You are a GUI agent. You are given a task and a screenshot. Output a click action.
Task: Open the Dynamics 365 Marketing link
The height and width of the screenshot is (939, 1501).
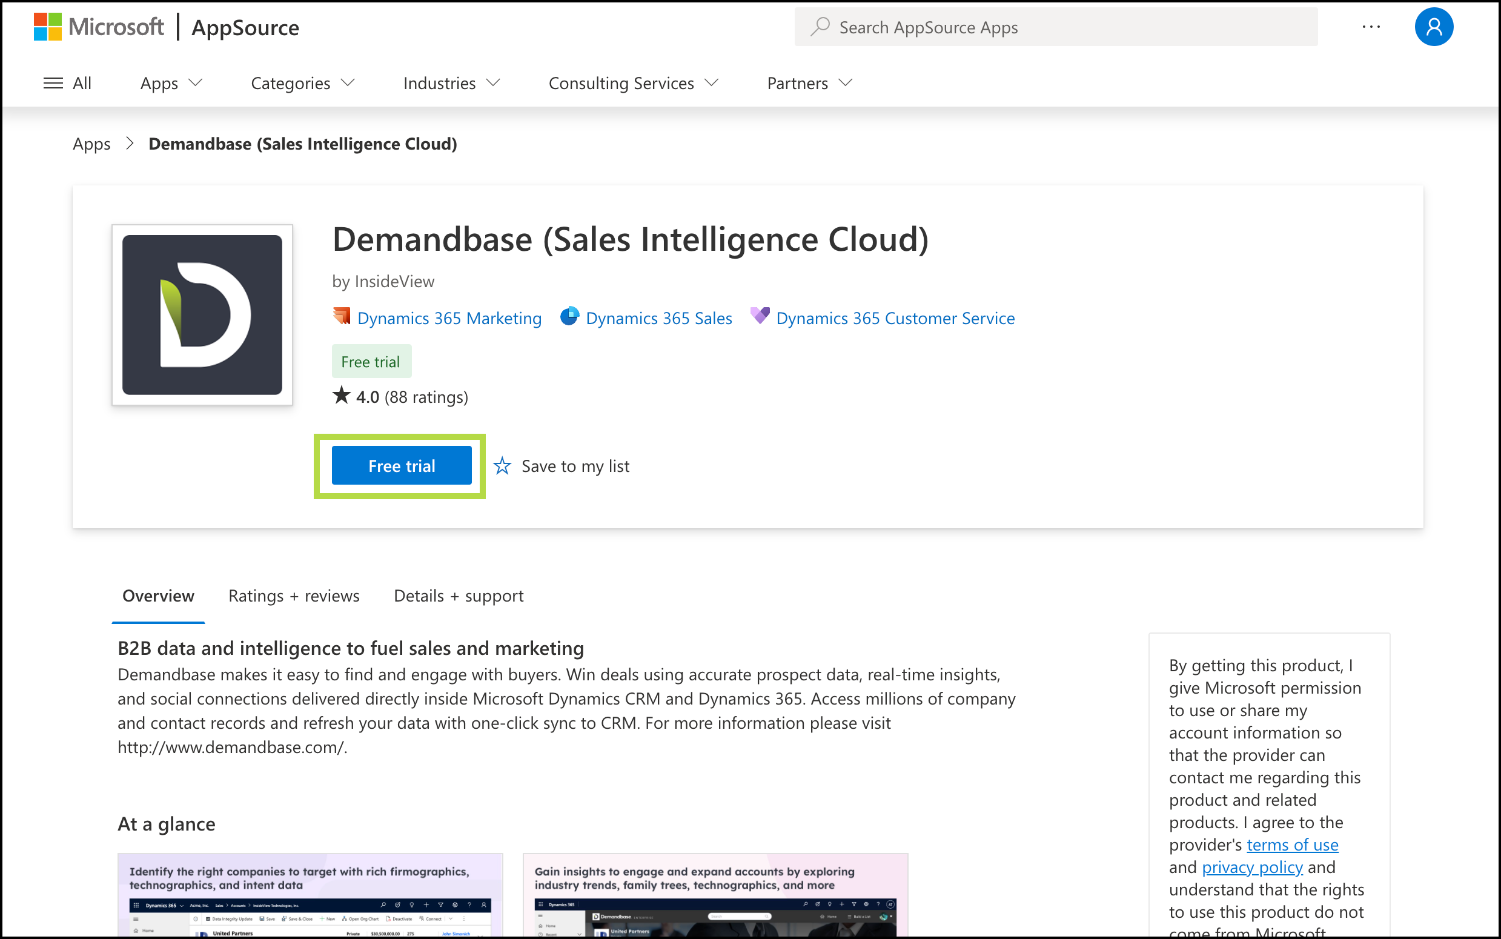coord(449,318)
